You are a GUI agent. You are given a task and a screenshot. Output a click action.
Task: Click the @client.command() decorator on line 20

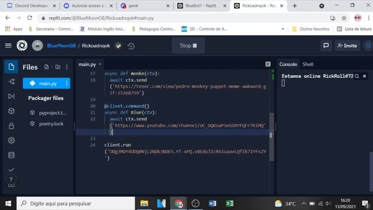tap(127, 106)
